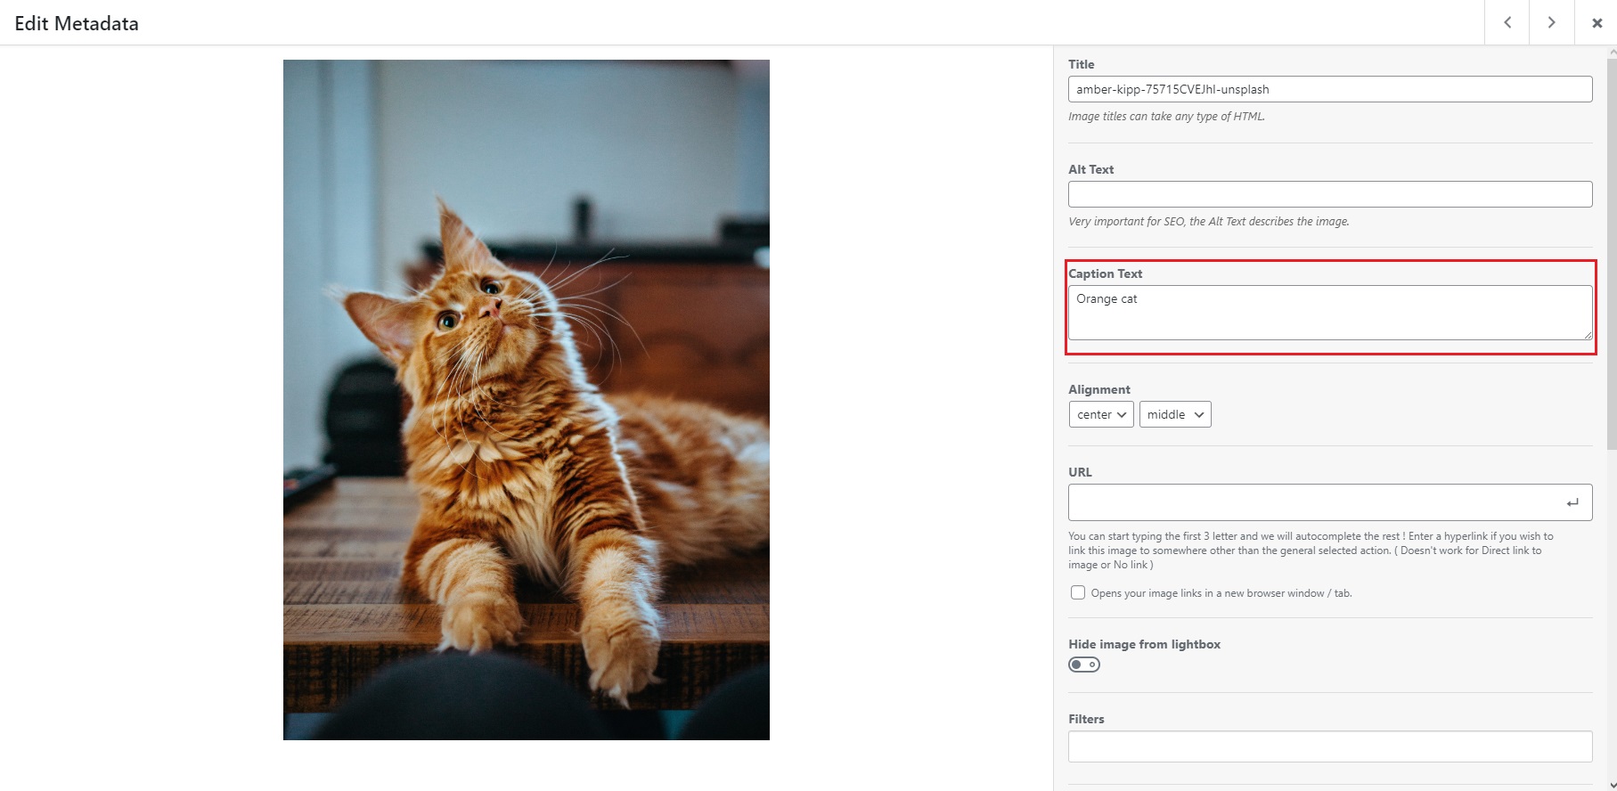Close the Edit Metadata panel
This screenshot has height=791, width=1617.
(1597, 23)
